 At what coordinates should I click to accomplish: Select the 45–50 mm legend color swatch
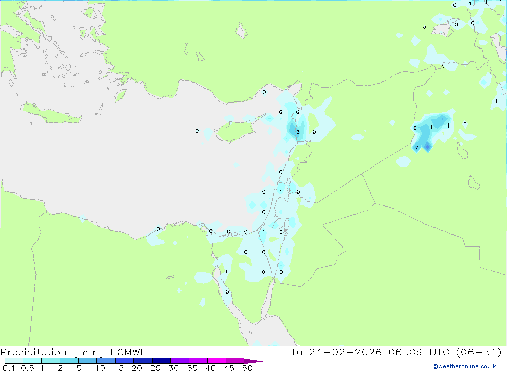(x=235, y=361)
